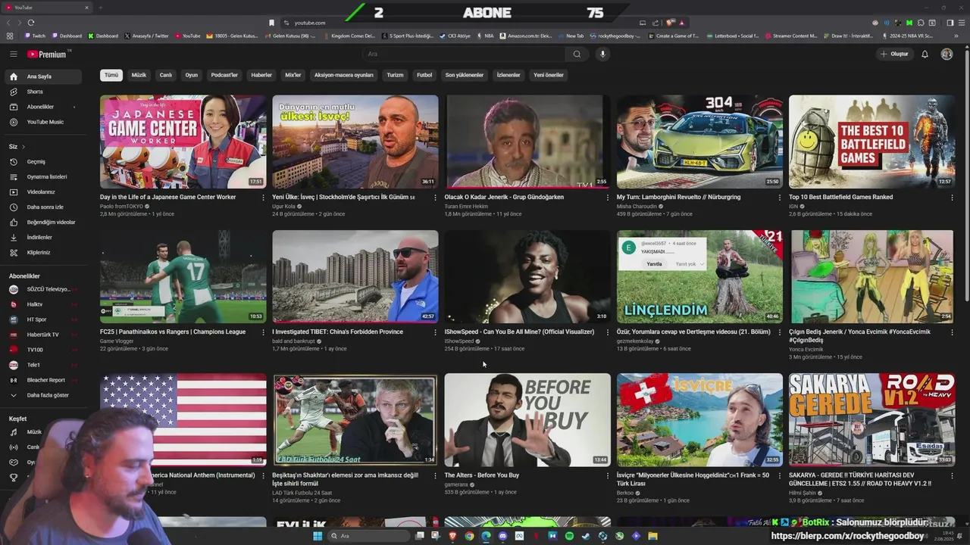970x545 pixels.
Task: Open the Letterboxd bookmark
Action: pyautogui.click(x=734, y=36)
